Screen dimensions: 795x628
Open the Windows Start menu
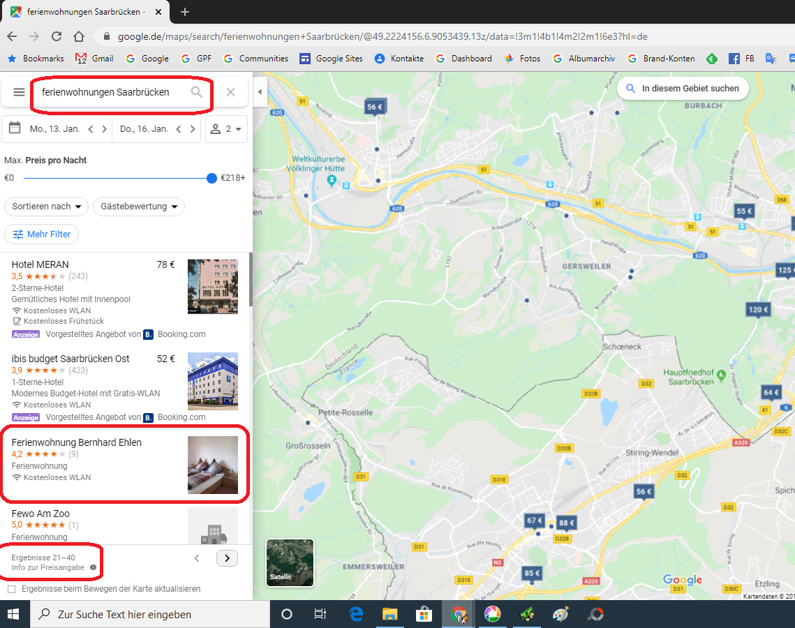click(14, 614)
